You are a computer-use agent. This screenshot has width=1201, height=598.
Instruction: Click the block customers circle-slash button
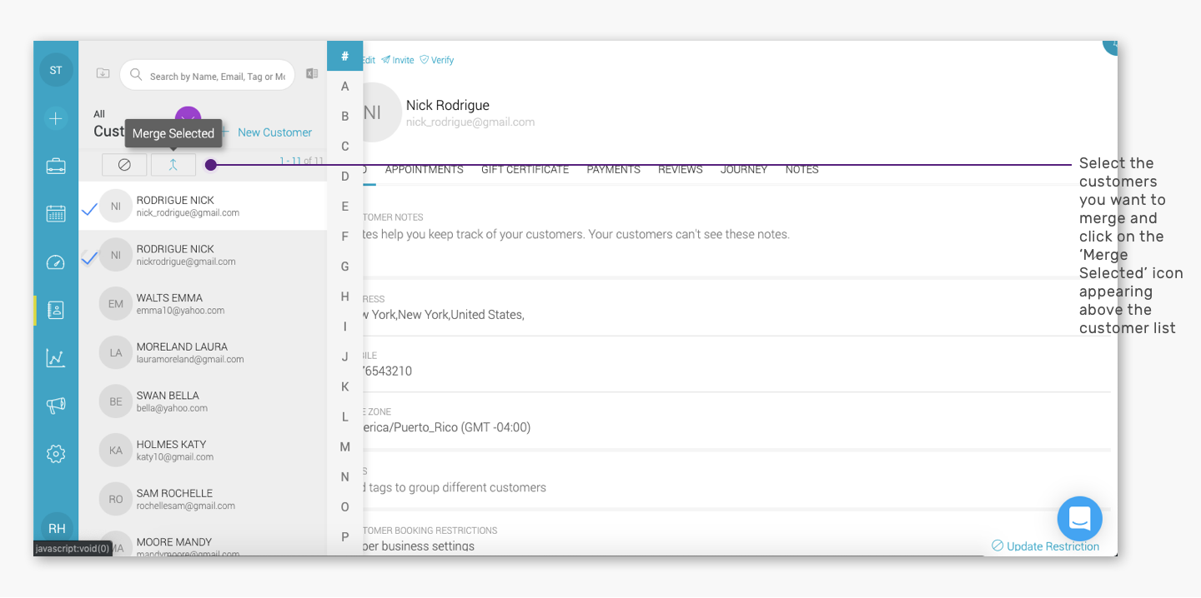(124, 165)
